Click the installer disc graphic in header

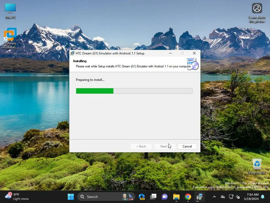(192, 64)
